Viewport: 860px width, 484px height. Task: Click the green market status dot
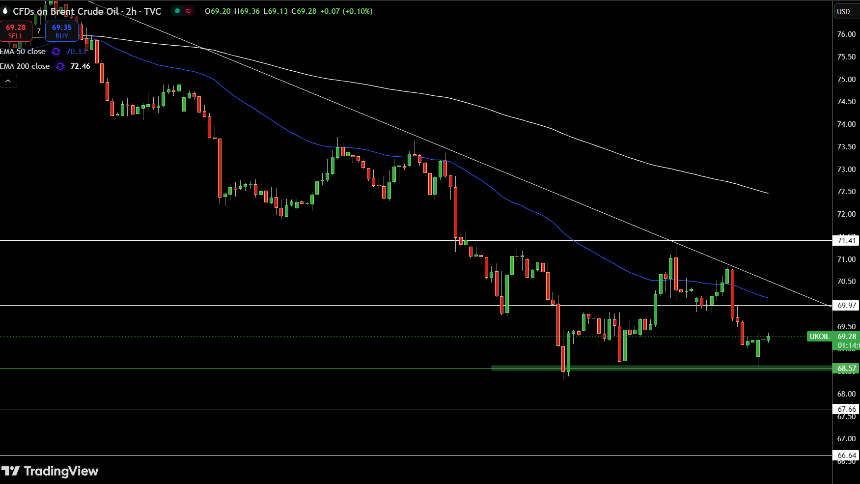(177, 11)
